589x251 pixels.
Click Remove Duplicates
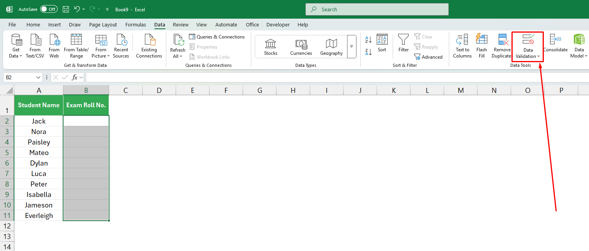tap(502, 46)
